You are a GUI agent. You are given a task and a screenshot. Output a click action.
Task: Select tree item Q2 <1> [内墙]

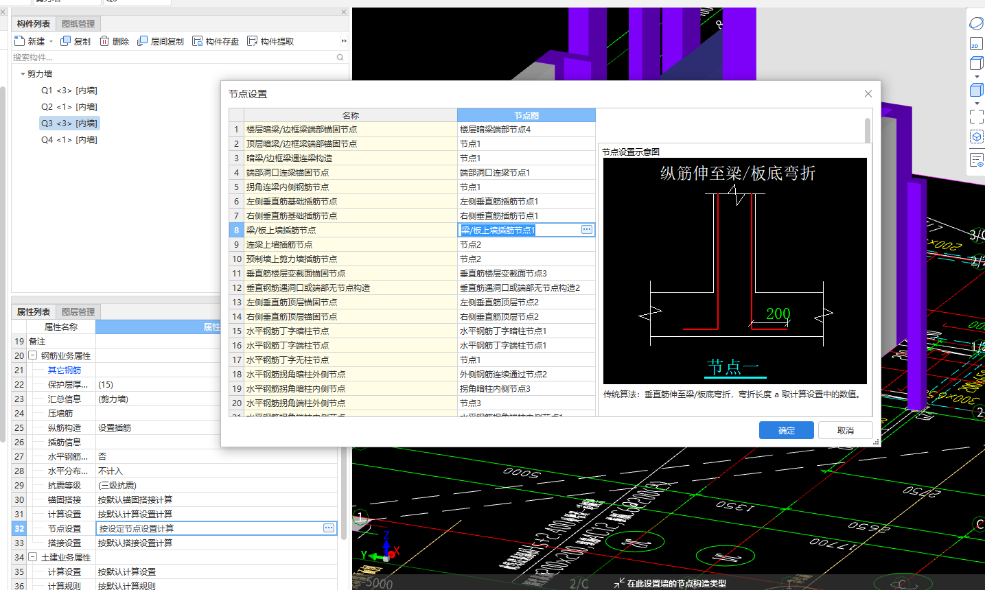pos(69,107)
